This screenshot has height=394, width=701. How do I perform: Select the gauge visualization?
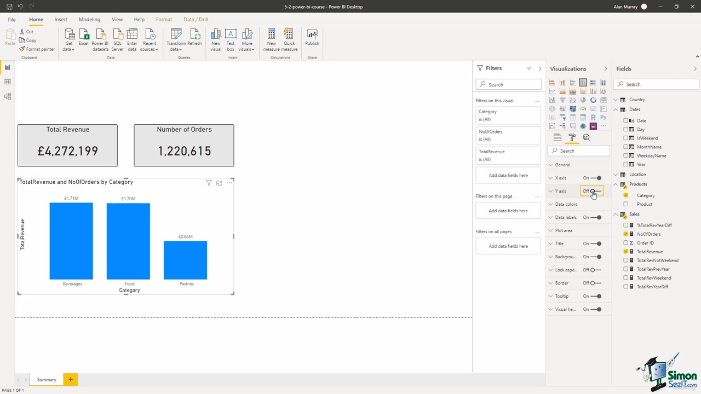583,109
